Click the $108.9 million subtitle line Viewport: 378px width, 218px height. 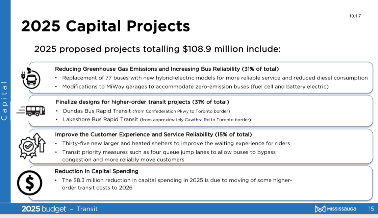[157, 49]
